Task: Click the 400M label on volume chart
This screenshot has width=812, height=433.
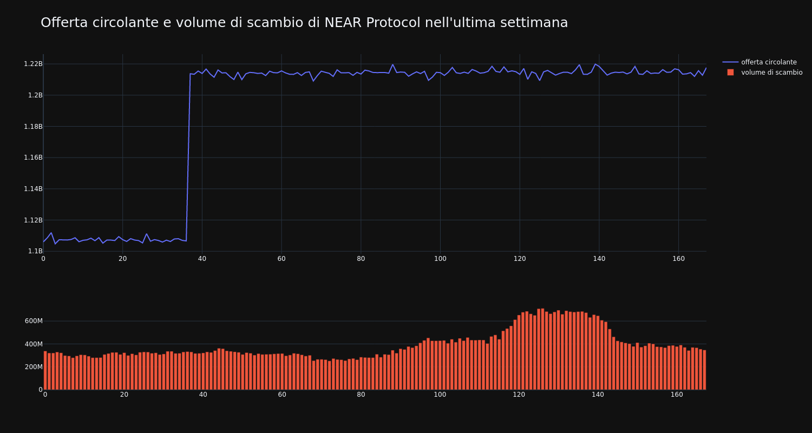Action: click(x=34, y=344)
